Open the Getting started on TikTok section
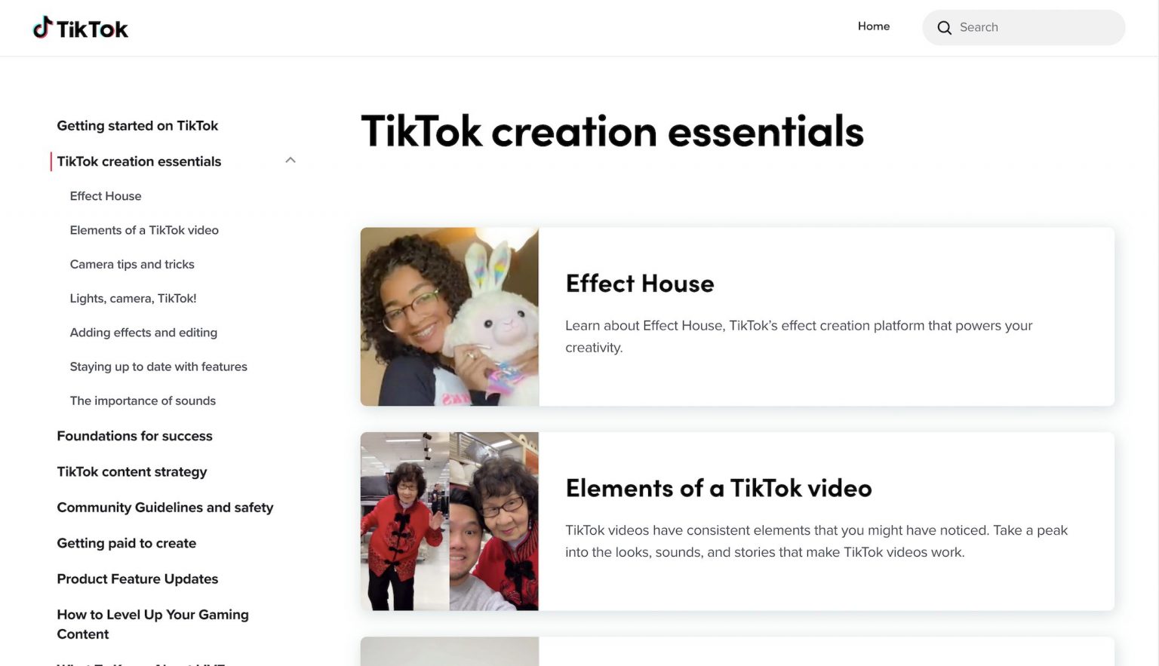 pyautogui.click(x=137, y=125)
